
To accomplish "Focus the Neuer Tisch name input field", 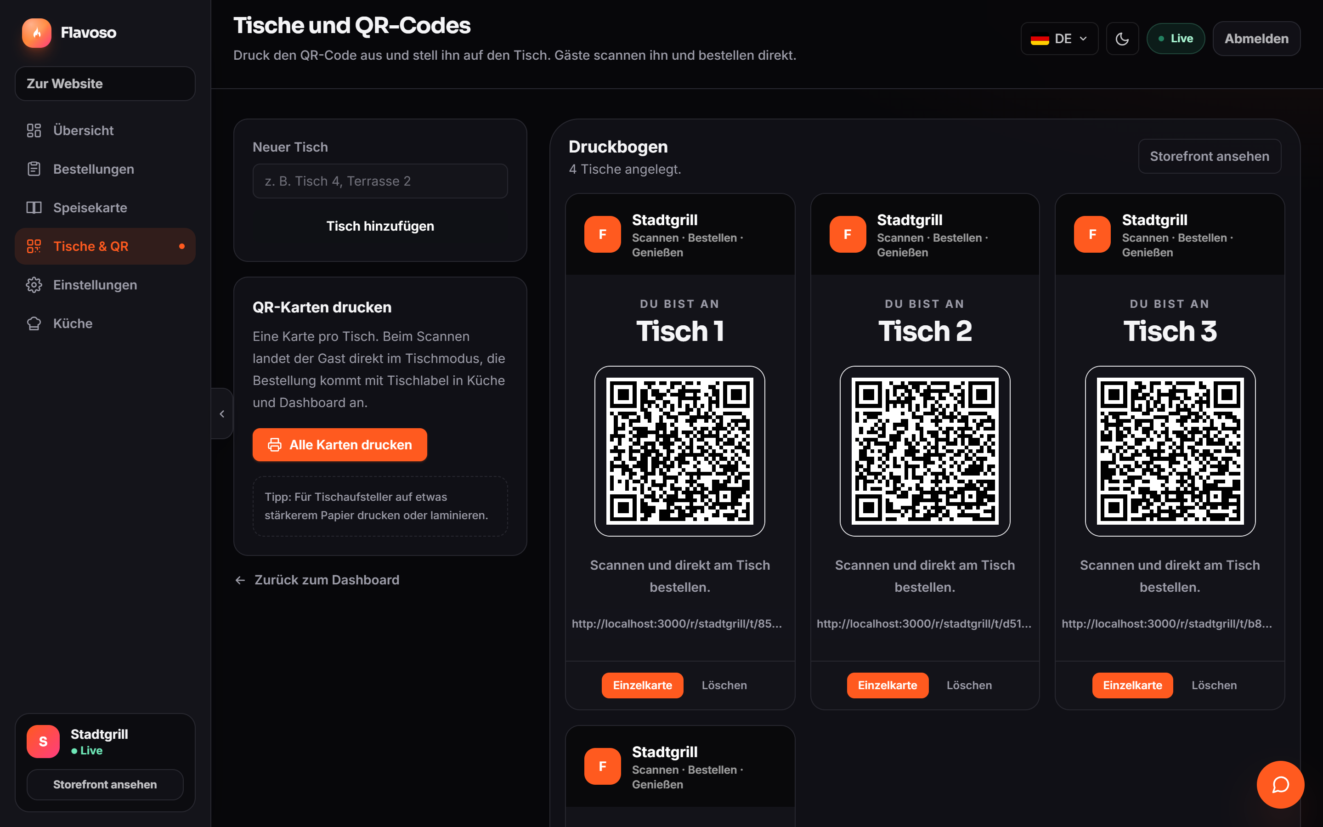I will 380,181.
